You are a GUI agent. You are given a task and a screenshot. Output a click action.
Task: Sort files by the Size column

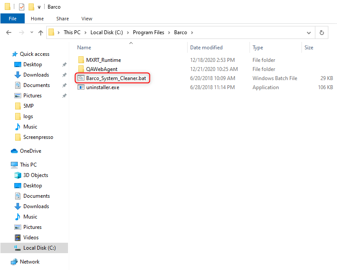[309, 48]
